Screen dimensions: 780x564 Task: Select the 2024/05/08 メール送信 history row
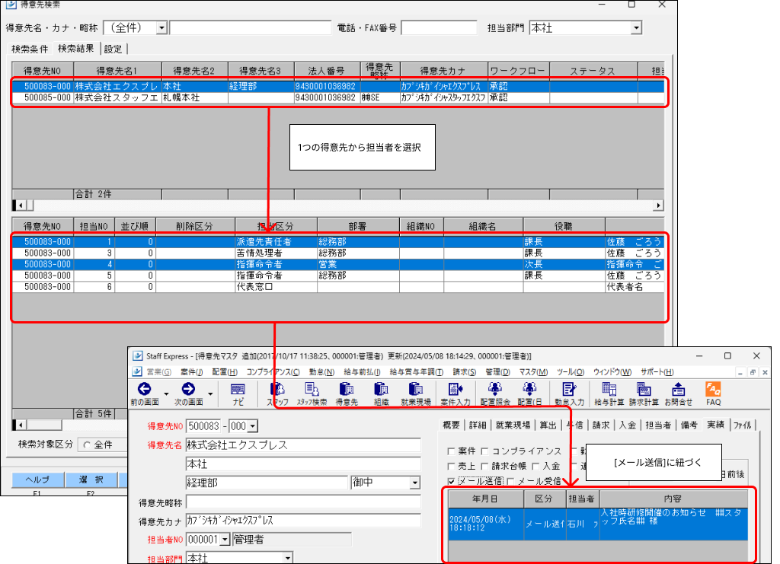pyautogui.click(x=598, y=524)
